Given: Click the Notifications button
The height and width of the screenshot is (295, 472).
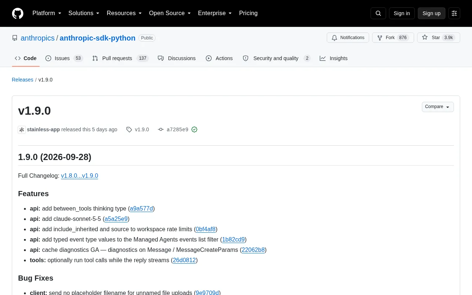Looking at the screenshot, I should (348, 38).
